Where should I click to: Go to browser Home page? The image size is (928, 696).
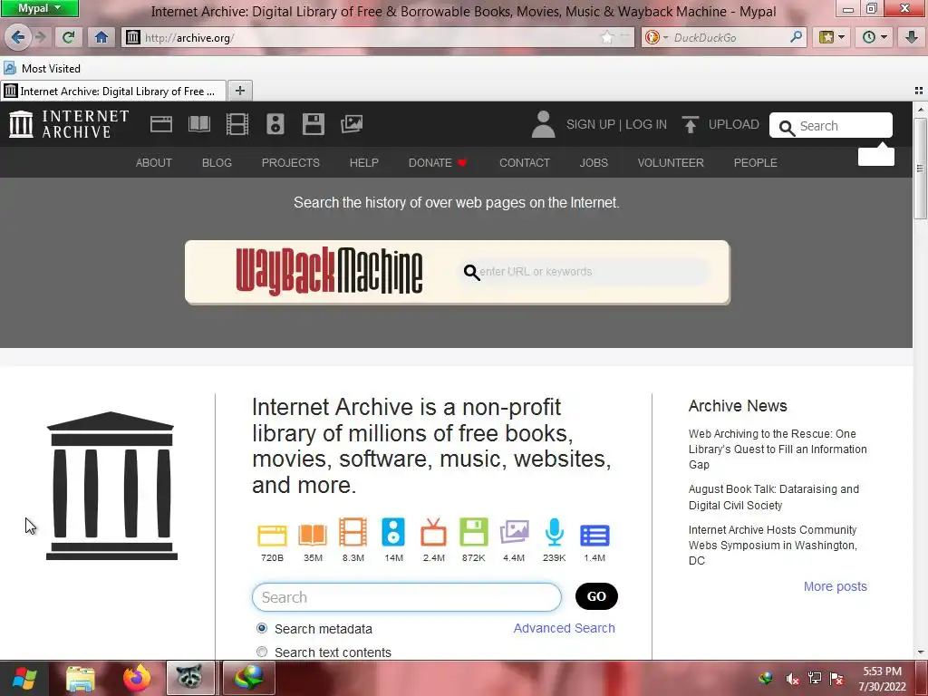point(101,37)
